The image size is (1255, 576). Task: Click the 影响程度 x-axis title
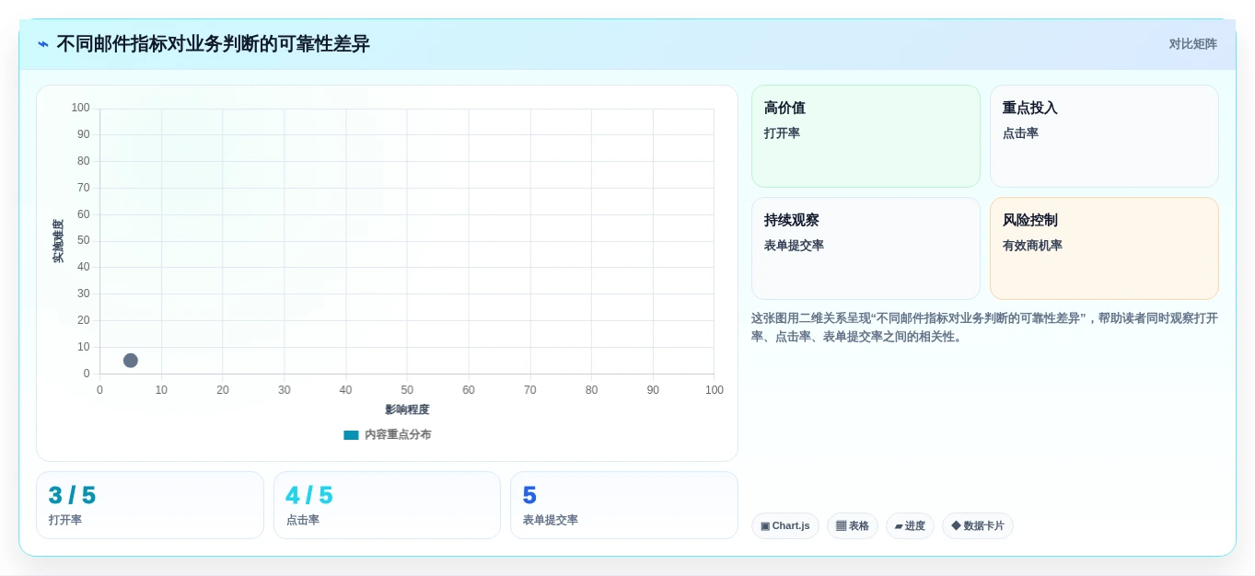[407, 409]
